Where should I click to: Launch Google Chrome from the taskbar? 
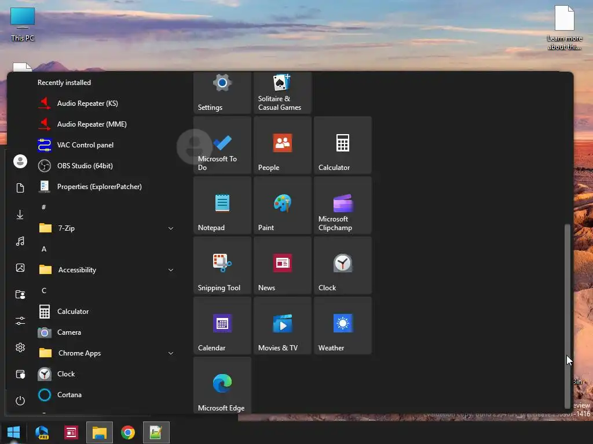[128, 432]
